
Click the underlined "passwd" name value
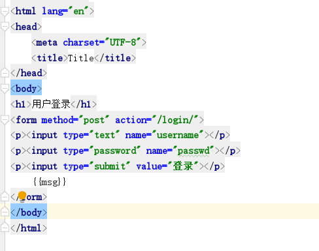(193, 151)
